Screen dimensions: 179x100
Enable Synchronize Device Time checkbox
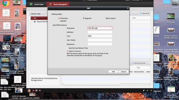[68, 48]
